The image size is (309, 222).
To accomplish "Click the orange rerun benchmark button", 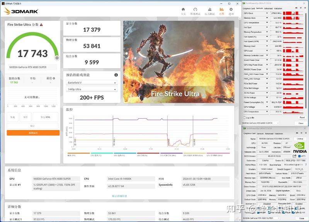I will tap(33, 132).
